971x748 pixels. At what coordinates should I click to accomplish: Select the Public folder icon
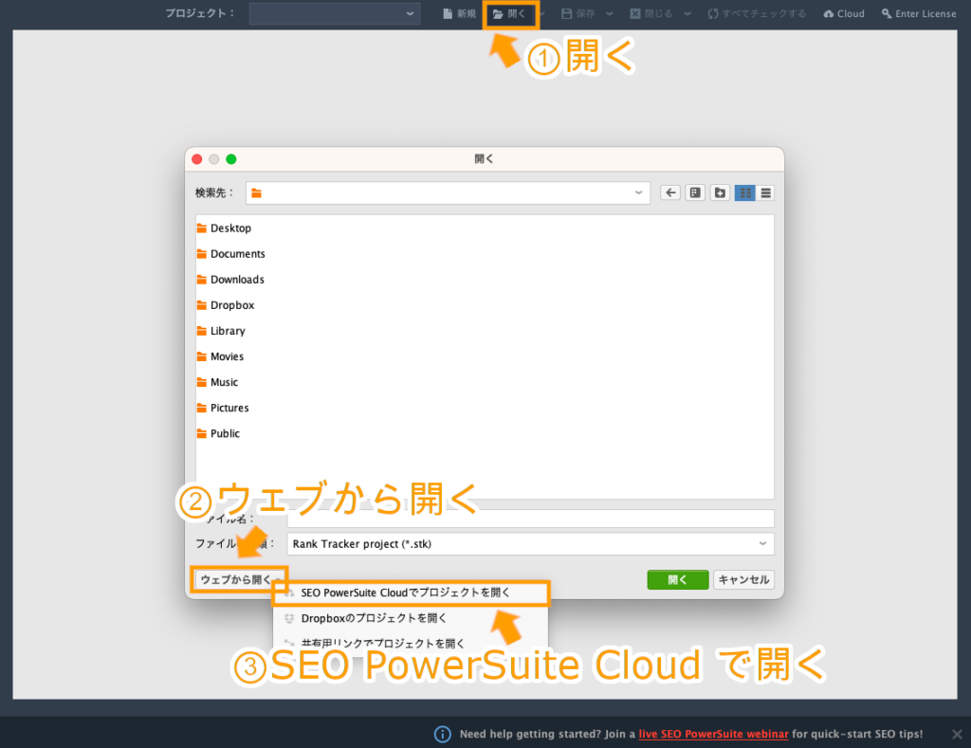point(202,433)
